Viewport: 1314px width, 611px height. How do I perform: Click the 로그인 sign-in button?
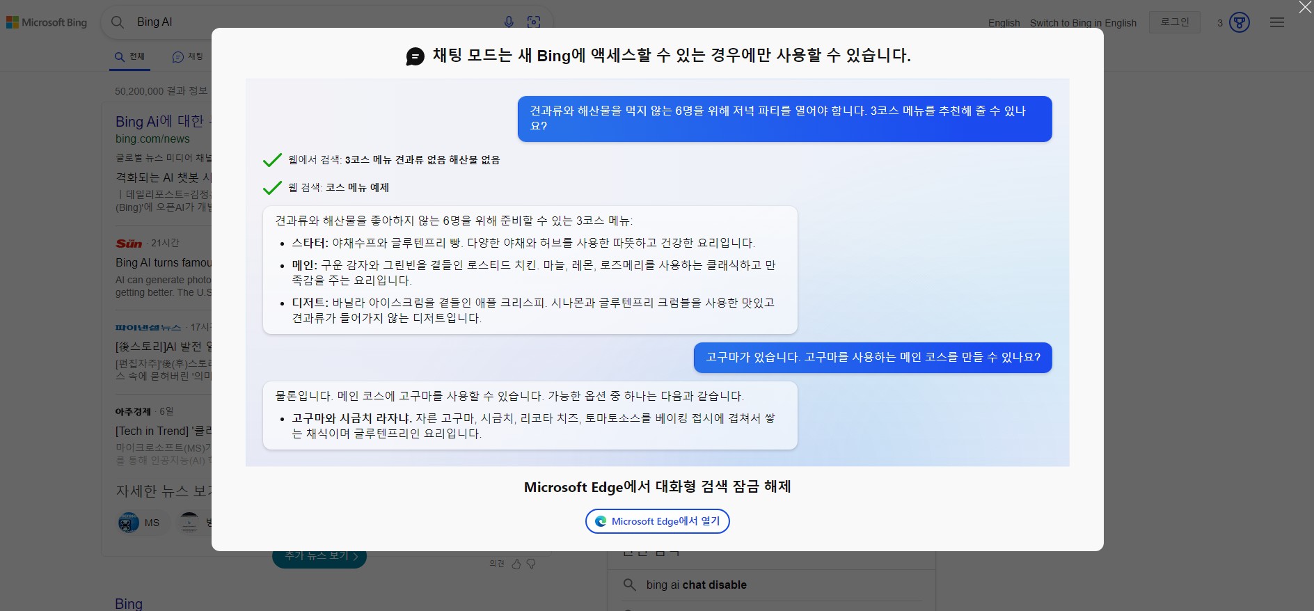click(1174, 22)
